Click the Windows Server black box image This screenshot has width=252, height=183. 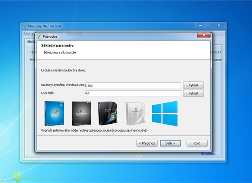pyautogui.click(x=81, y=113)
